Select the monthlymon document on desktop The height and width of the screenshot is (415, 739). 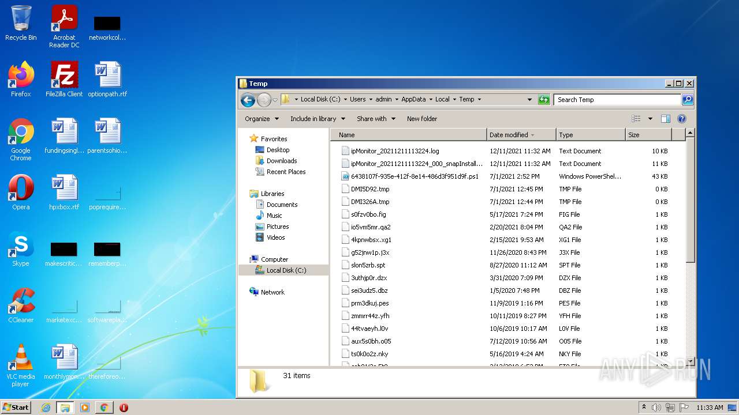point(64,362)
